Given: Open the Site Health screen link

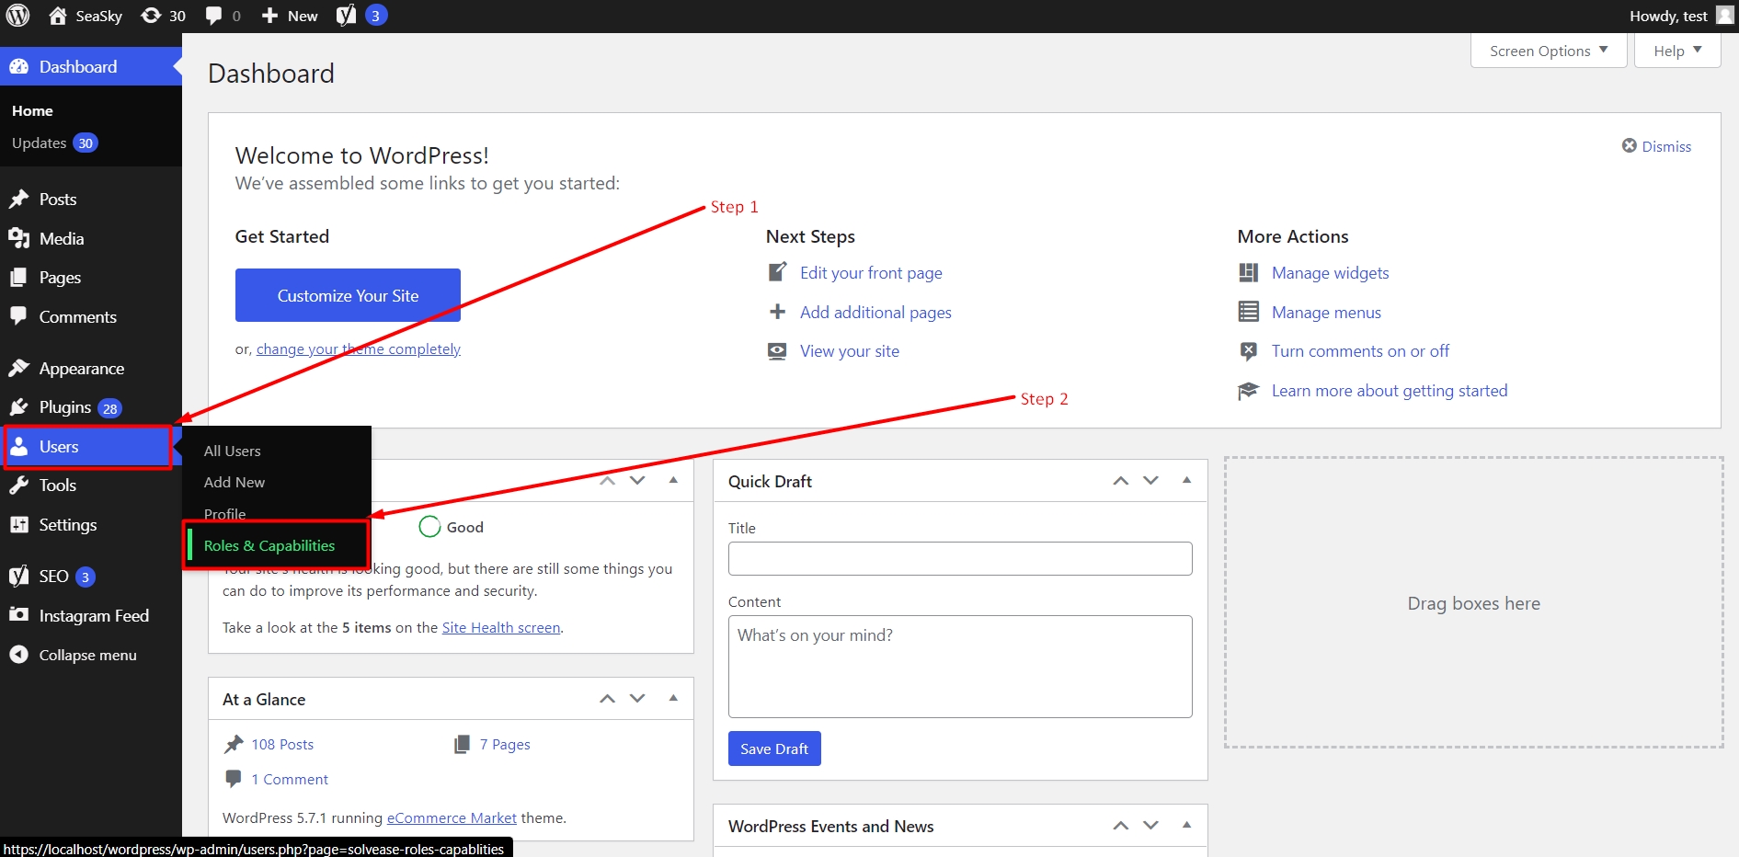Looking at the screenshot, I should [501, 627].
